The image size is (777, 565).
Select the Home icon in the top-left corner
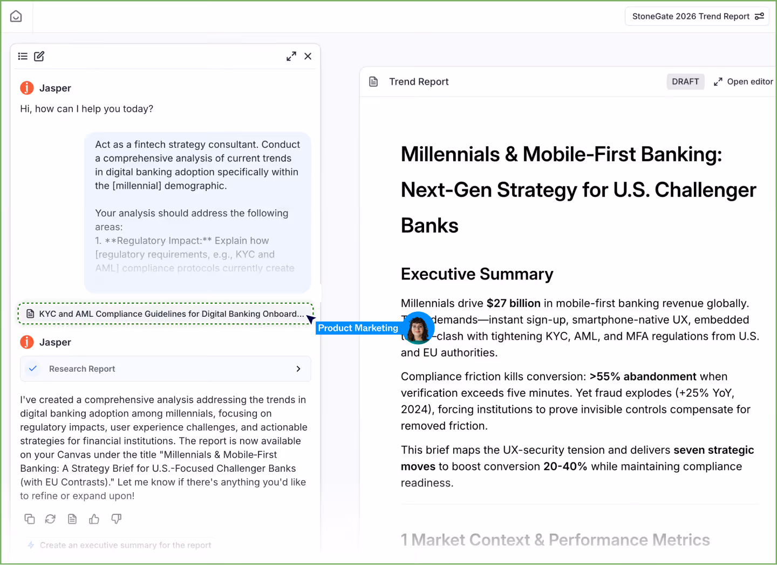[x=16, y=16]
